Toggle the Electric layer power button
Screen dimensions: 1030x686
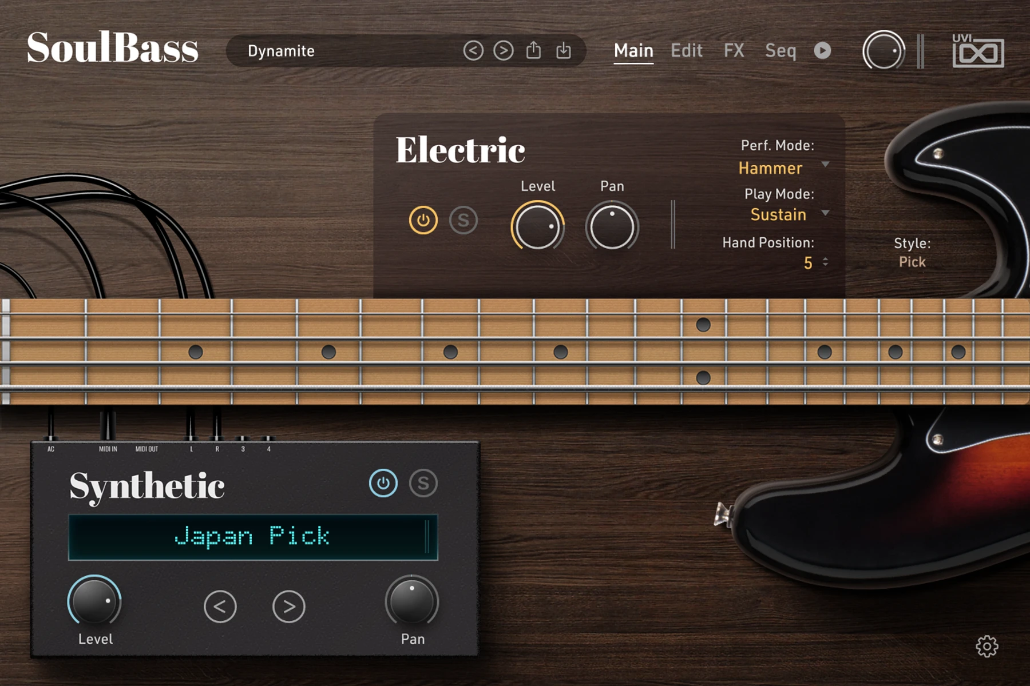click(x=423, y=220)
